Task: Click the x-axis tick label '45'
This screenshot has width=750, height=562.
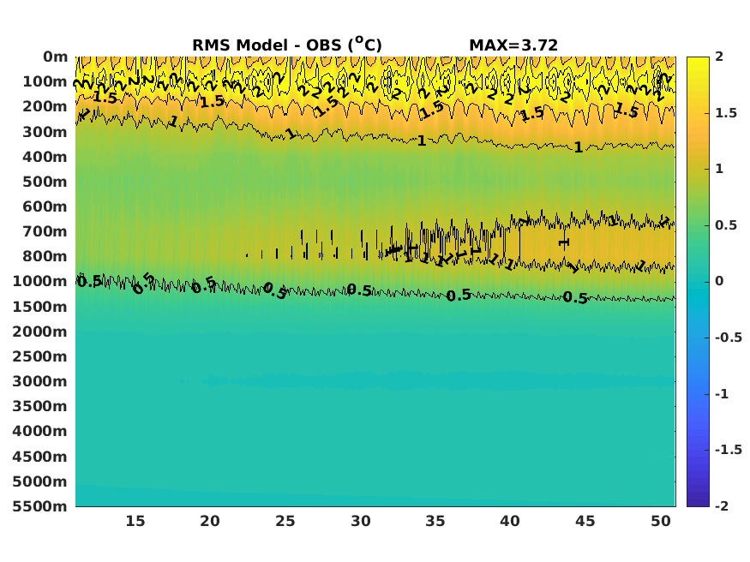Action: (x=585, y=521)
